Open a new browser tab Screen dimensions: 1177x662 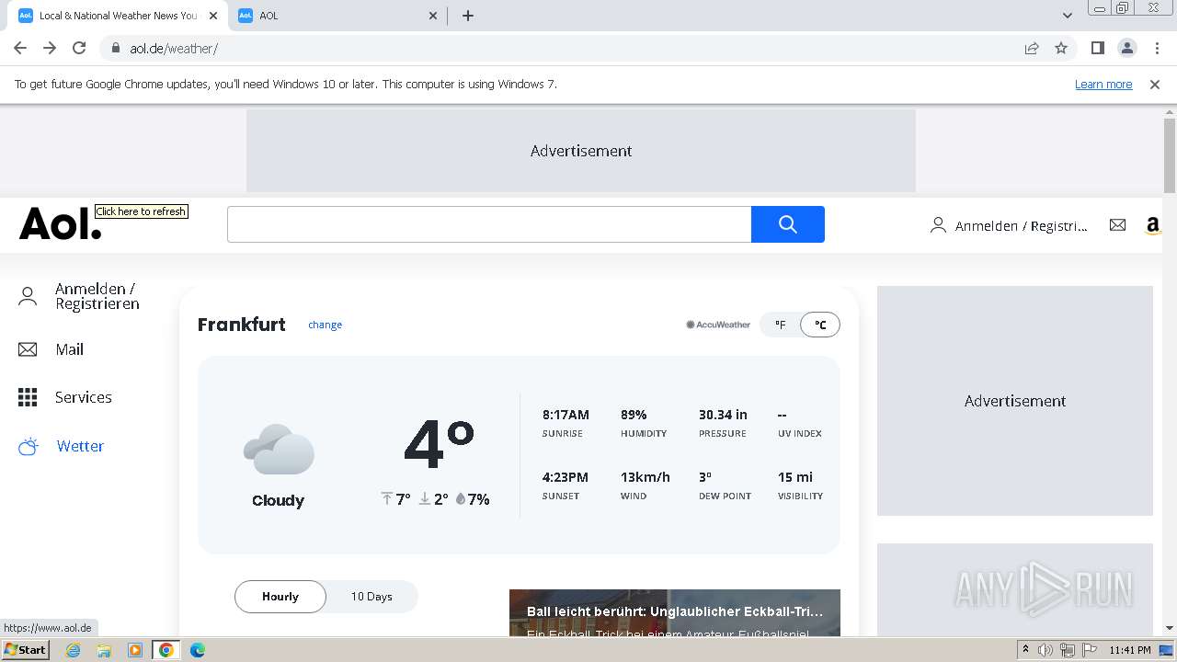pyautogui.click(x=468, y=16)
